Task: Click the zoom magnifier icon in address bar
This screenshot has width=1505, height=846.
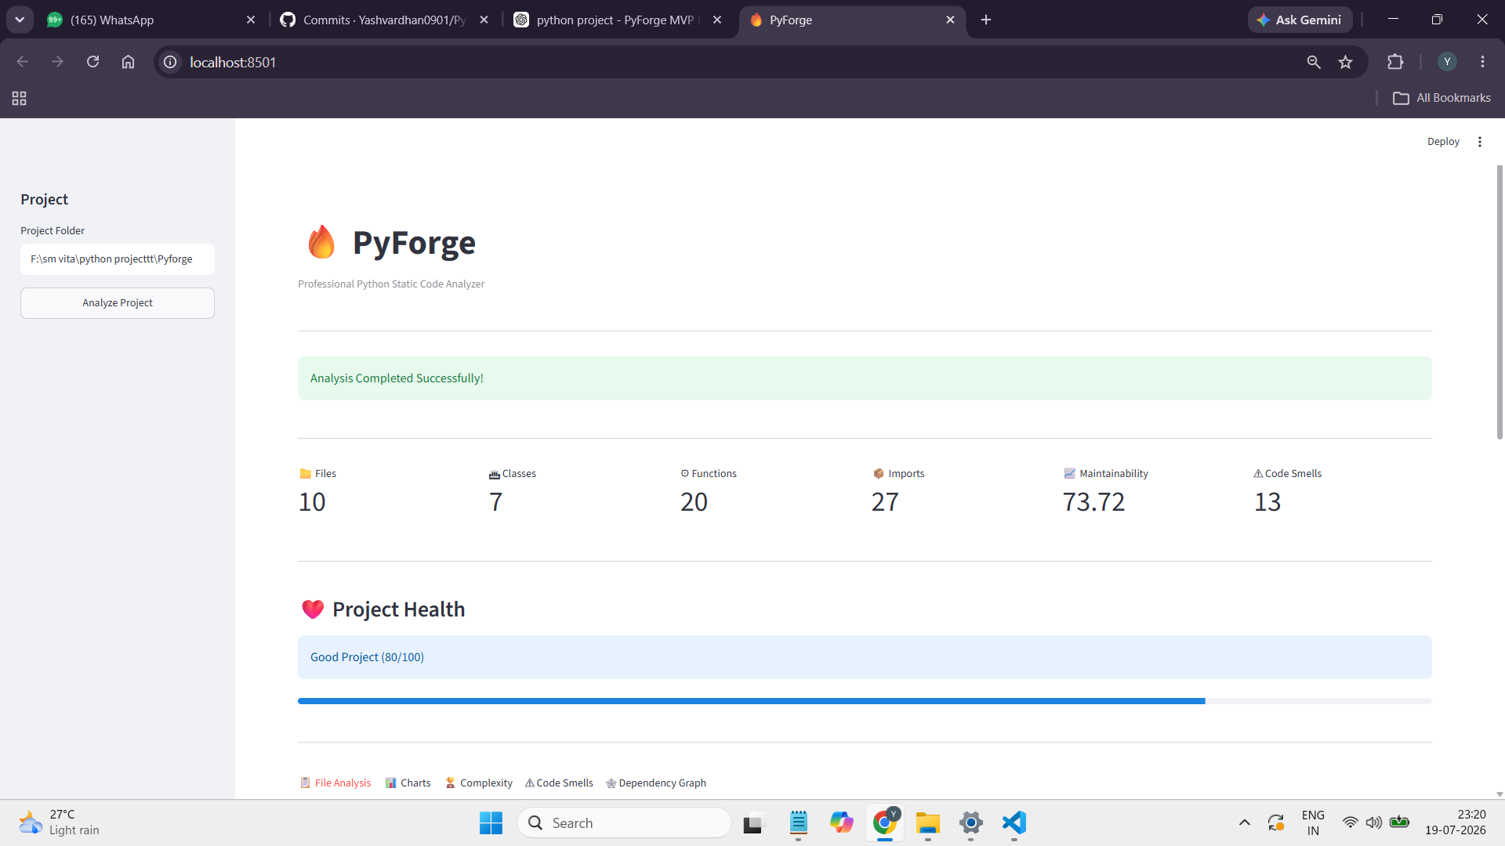Action: pos(1314,62)
